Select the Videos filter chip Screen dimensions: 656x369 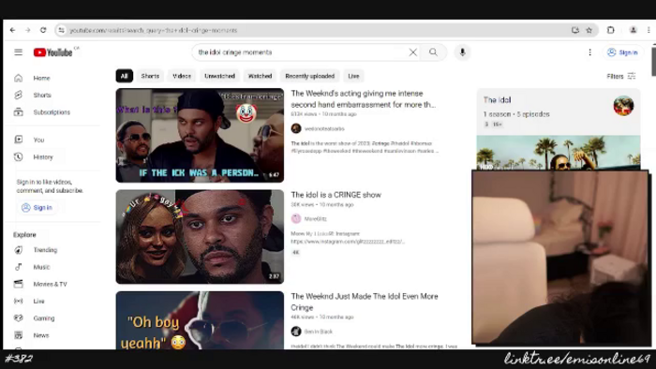[x=182, y=76]
